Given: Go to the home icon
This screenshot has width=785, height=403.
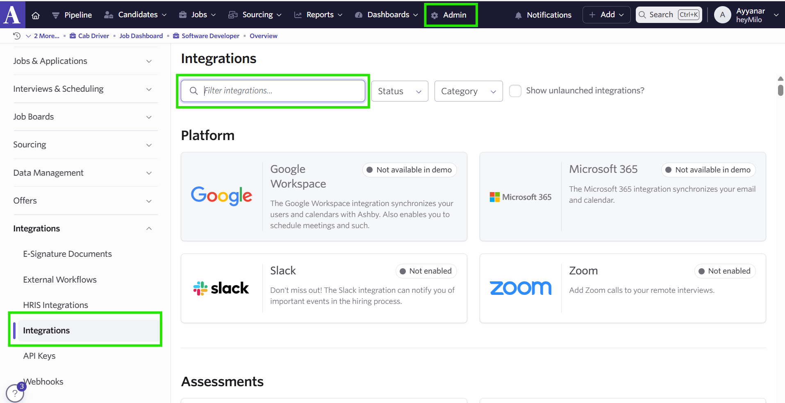Looking at the screenshot, I should [36, 15].
